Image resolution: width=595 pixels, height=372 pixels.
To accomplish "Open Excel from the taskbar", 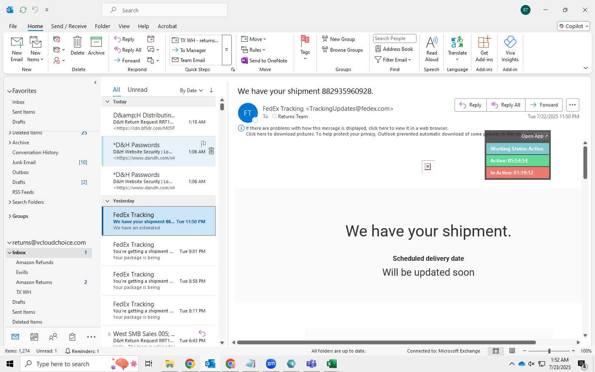I will click(x=331, y=364).
